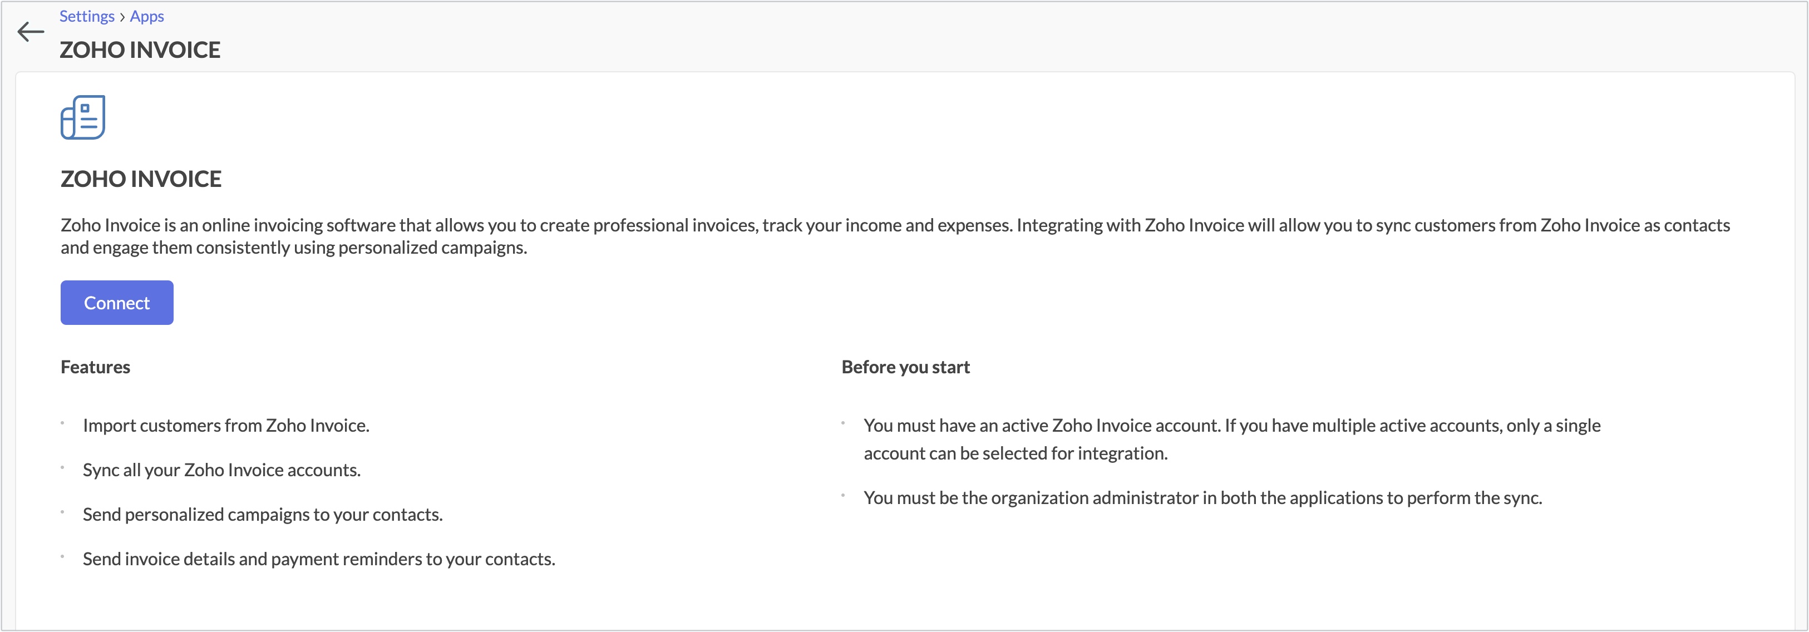Select the ZOHO INVOICE page title at top

pyautogui.click(x=140, y=50)
